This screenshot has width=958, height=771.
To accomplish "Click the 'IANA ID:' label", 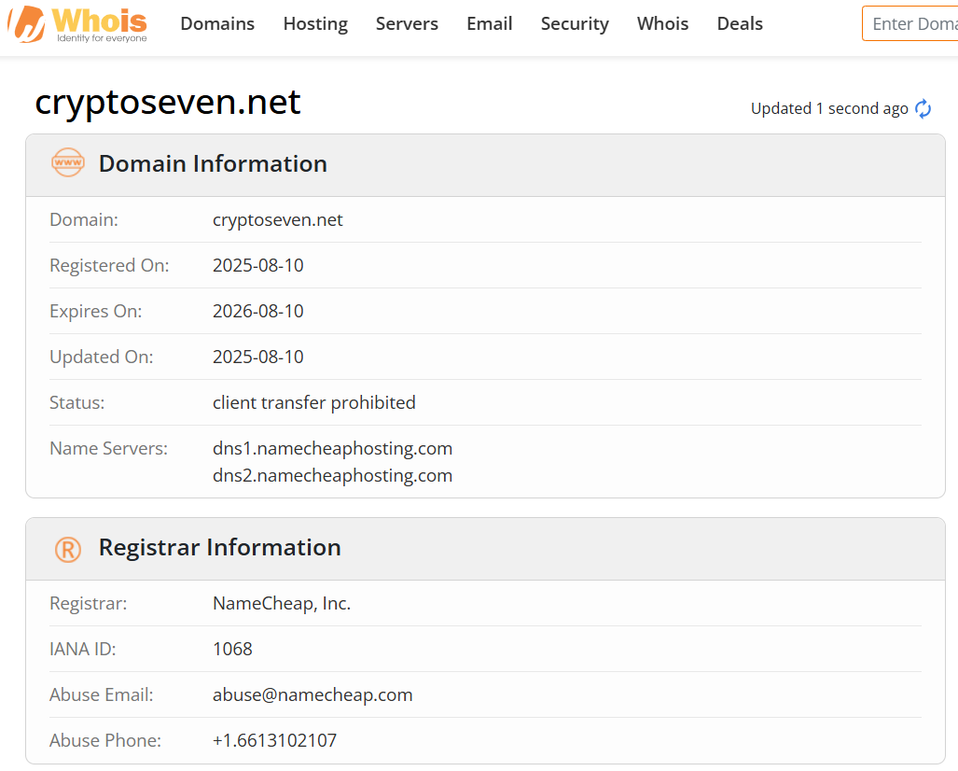I will [x=82, y=649].
